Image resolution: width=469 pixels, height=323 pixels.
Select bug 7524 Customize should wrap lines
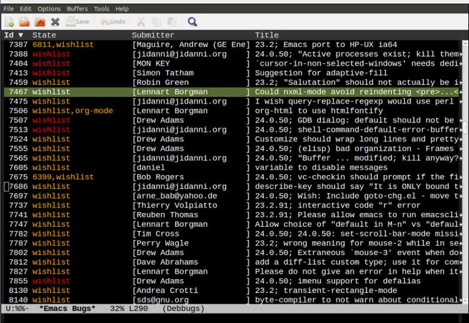(233, 139)
